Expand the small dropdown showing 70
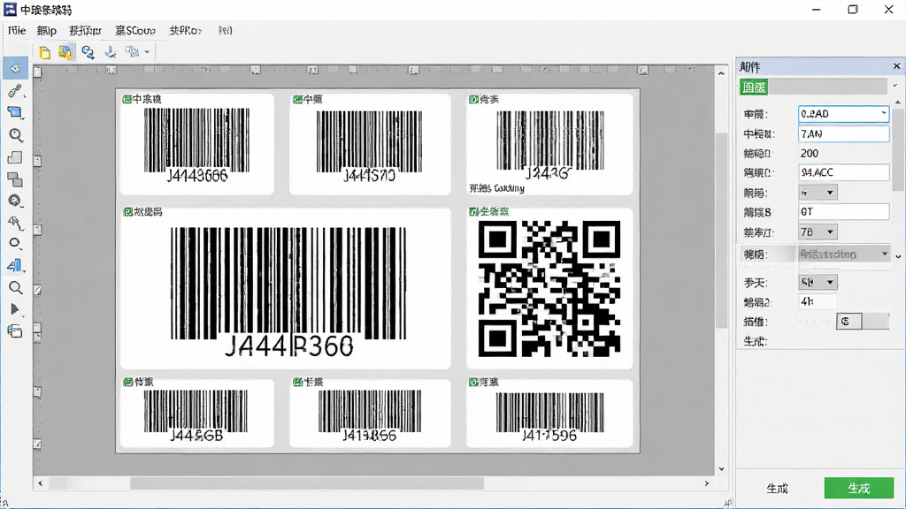This screenshot has height=509, width=906. pyautogui.click(x=818, y=232)
